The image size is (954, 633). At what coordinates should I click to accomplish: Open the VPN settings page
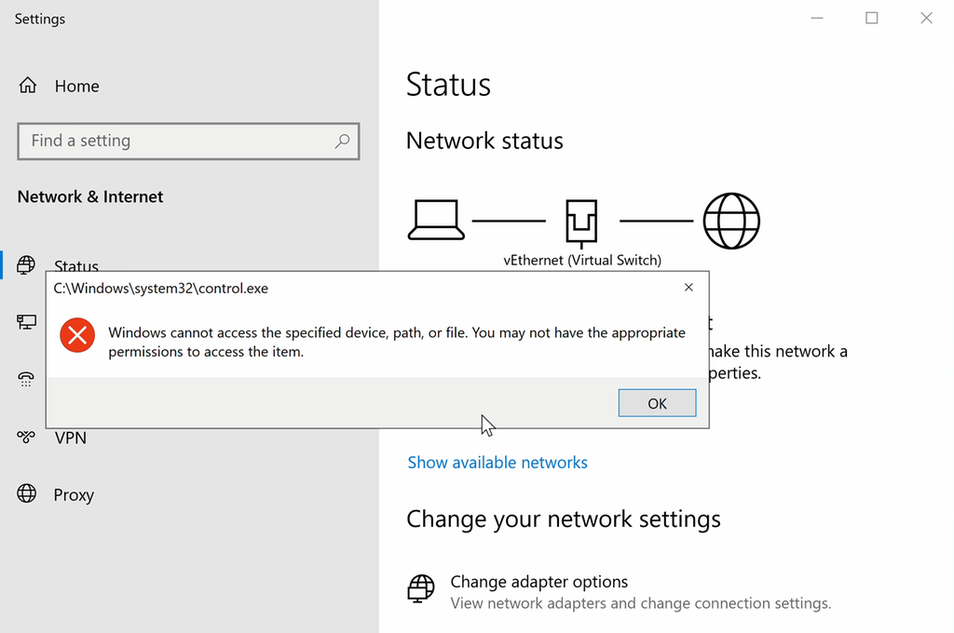71,438
